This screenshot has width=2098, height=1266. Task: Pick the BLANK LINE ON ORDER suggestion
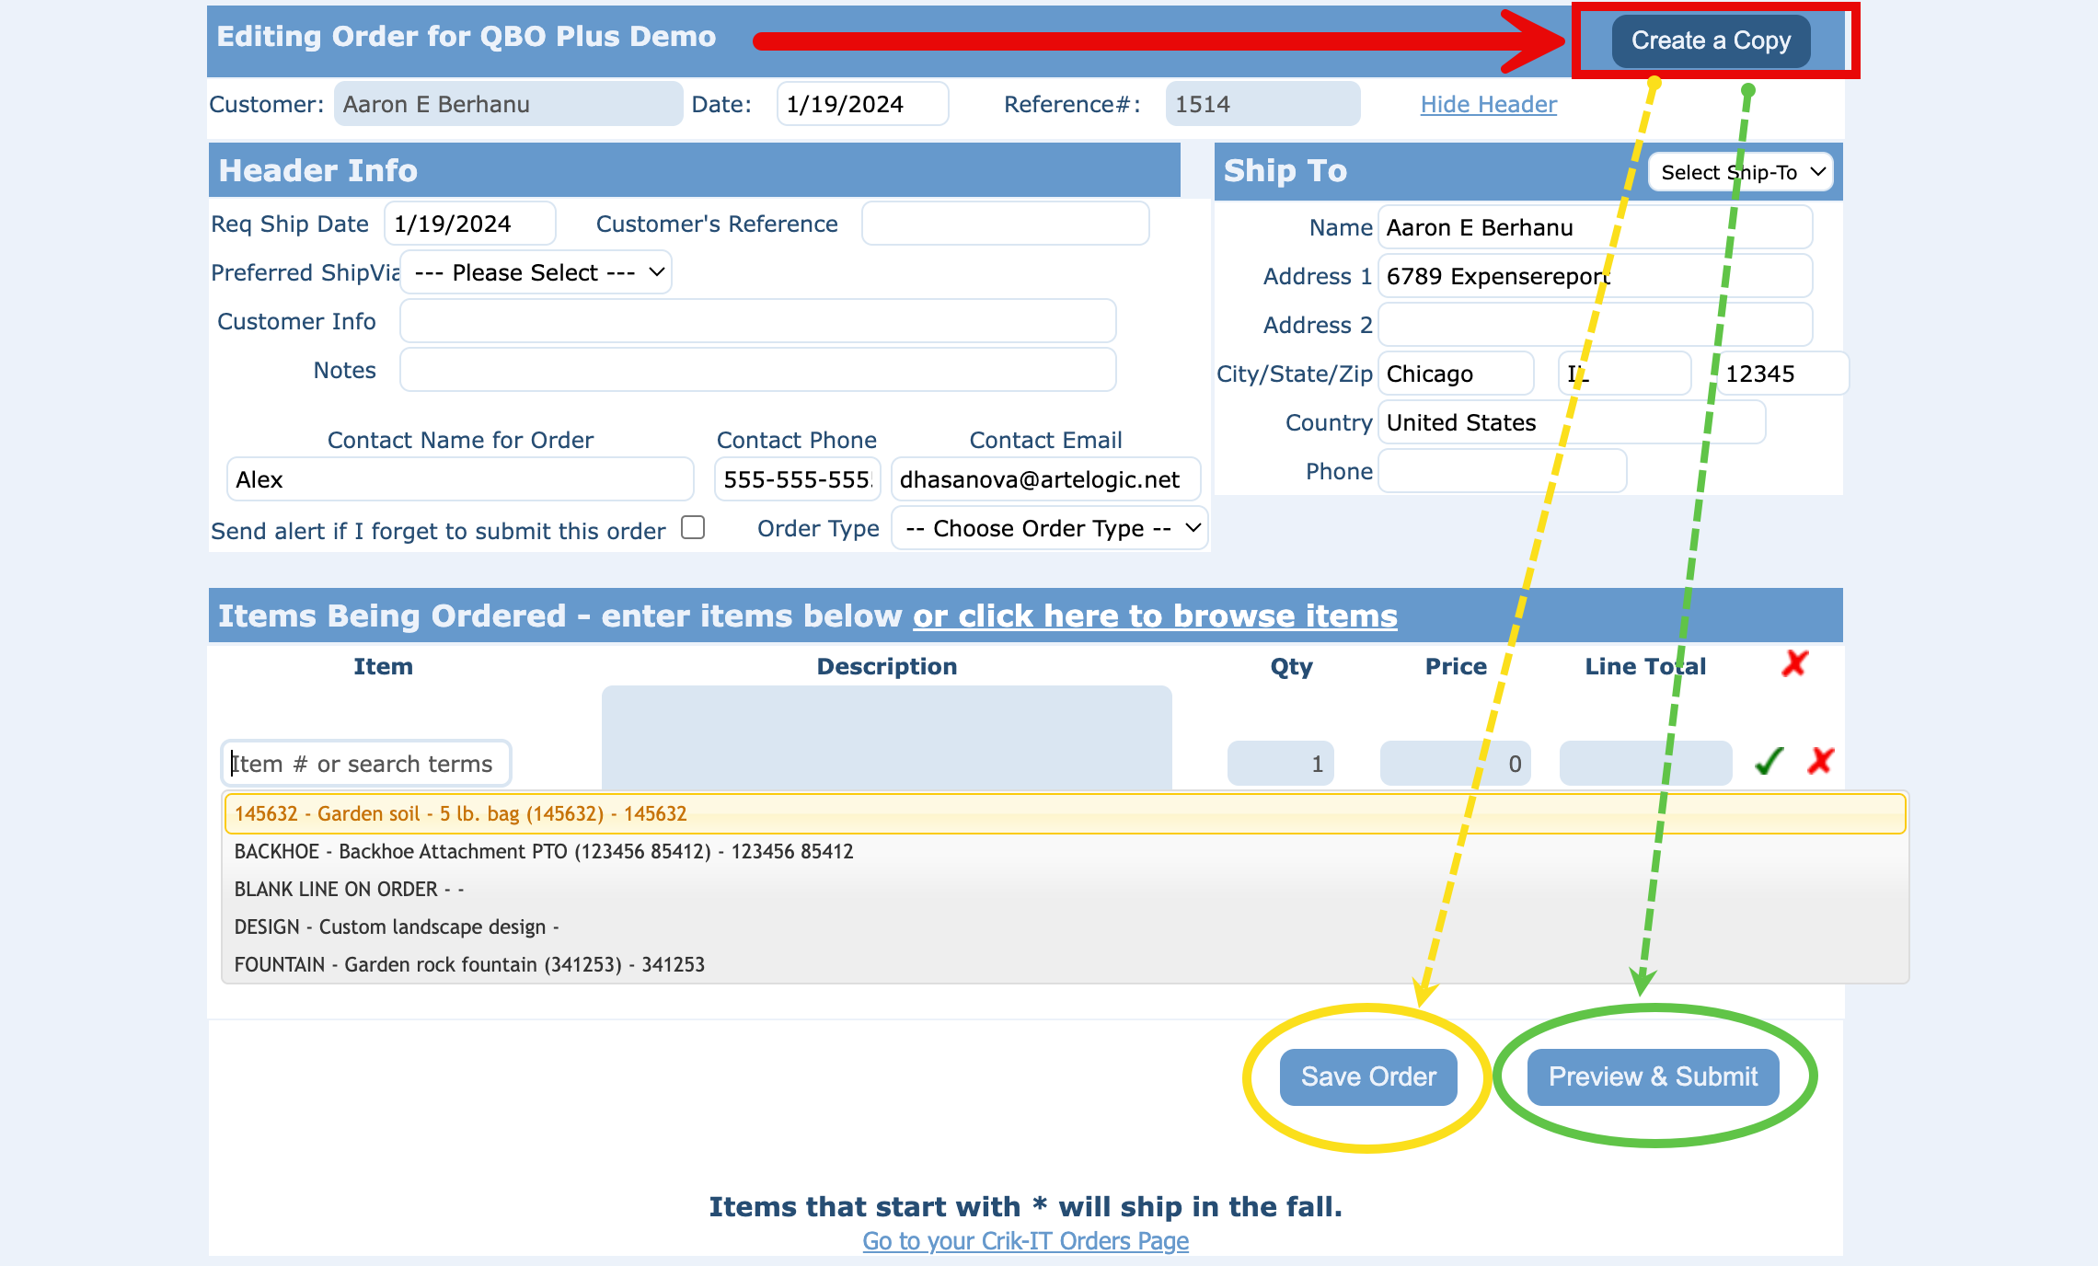(349, 890)
